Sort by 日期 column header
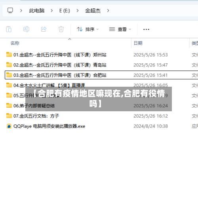Image resolution: width=198 pixels, height=198 pixels. coord(138,43)
